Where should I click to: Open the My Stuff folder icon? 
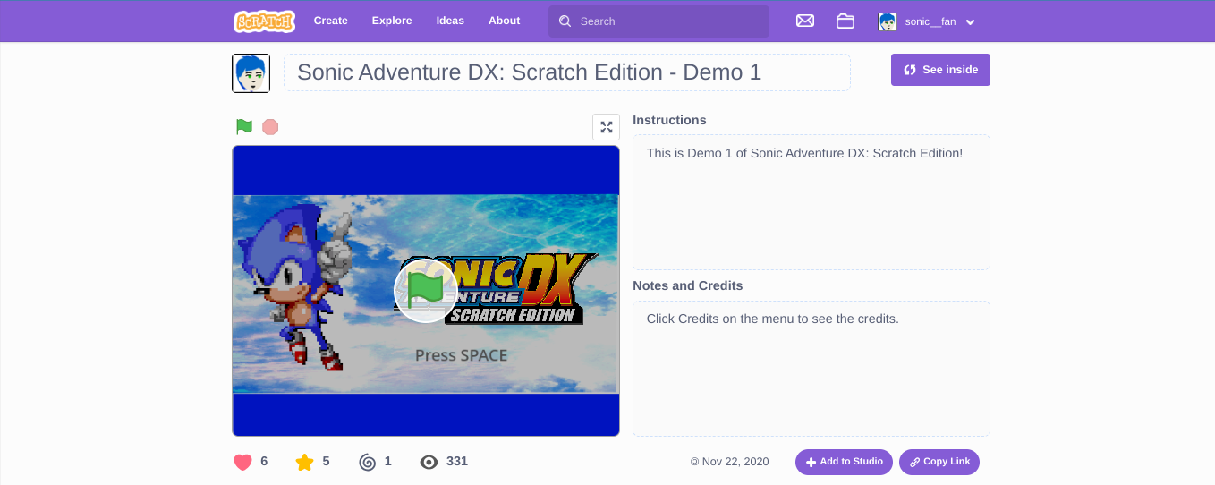(x=845, y=21)
